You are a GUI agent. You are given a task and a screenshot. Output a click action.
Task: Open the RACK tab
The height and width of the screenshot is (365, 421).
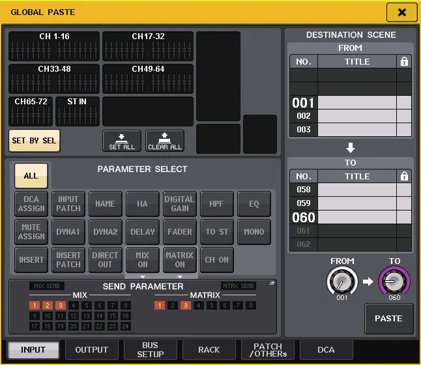pyautogui.click(x=209, y=350)
